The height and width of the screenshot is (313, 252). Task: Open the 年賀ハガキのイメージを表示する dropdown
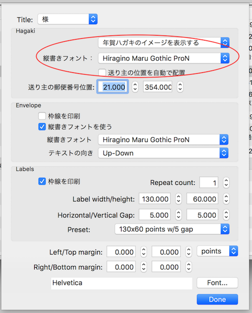[163, 43]
